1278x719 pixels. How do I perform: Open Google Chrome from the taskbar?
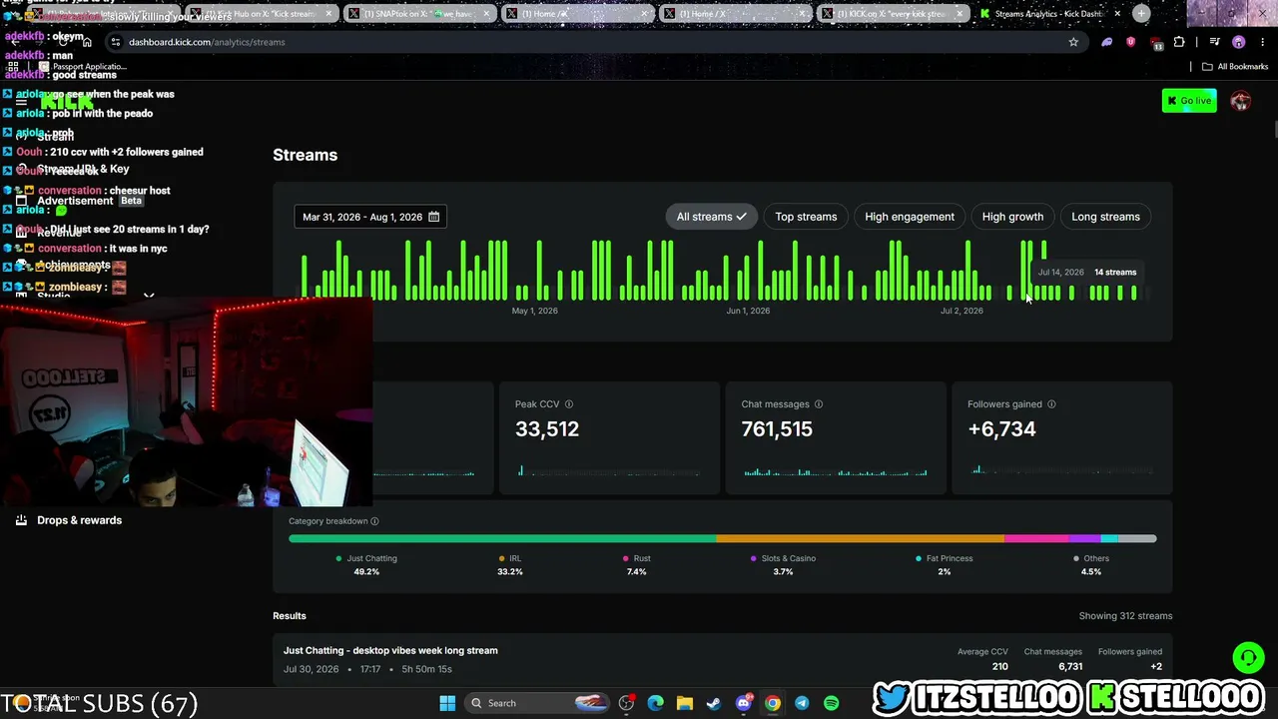point(773,703)
